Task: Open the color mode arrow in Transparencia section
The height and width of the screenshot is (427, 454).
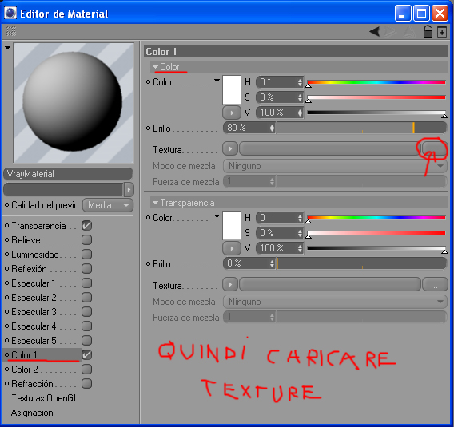Action: click(217, 216)
